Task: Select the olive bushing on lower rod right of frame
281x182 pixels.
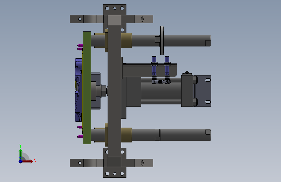Action: (126, 135)
